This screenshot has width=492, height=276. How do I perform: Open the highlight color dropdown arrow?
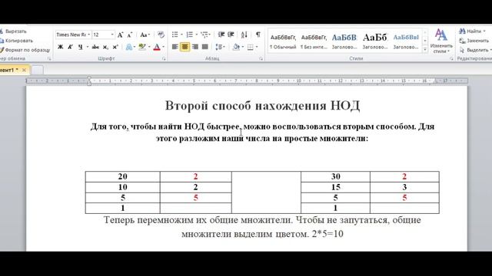click(149, 47)
